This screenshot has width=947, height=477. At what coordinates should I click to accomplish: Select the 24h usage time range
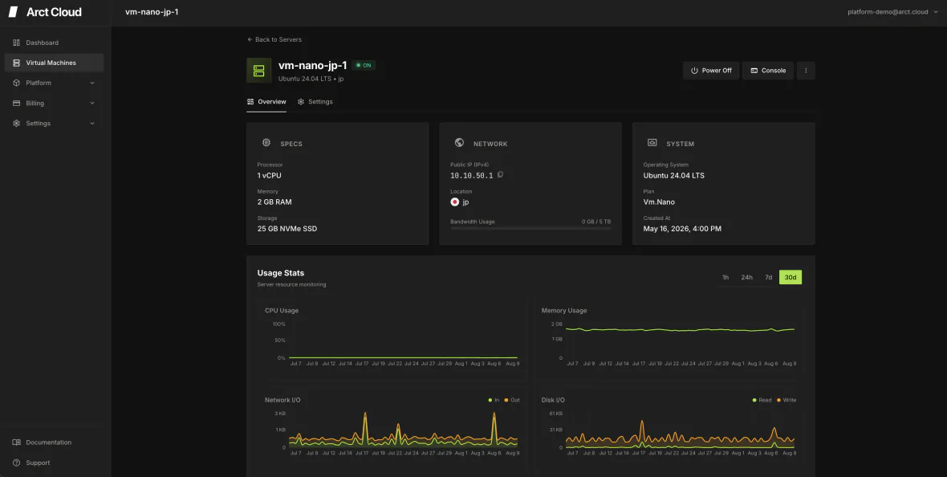click(x=746, y=278)
